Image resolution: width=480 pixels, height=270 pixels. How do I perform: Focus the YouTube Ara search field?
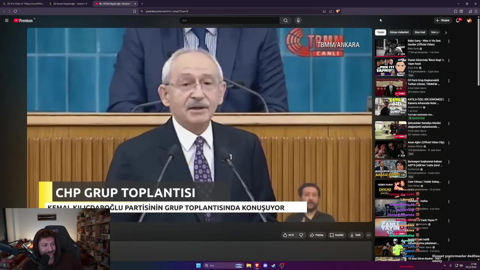click(229, 20)
